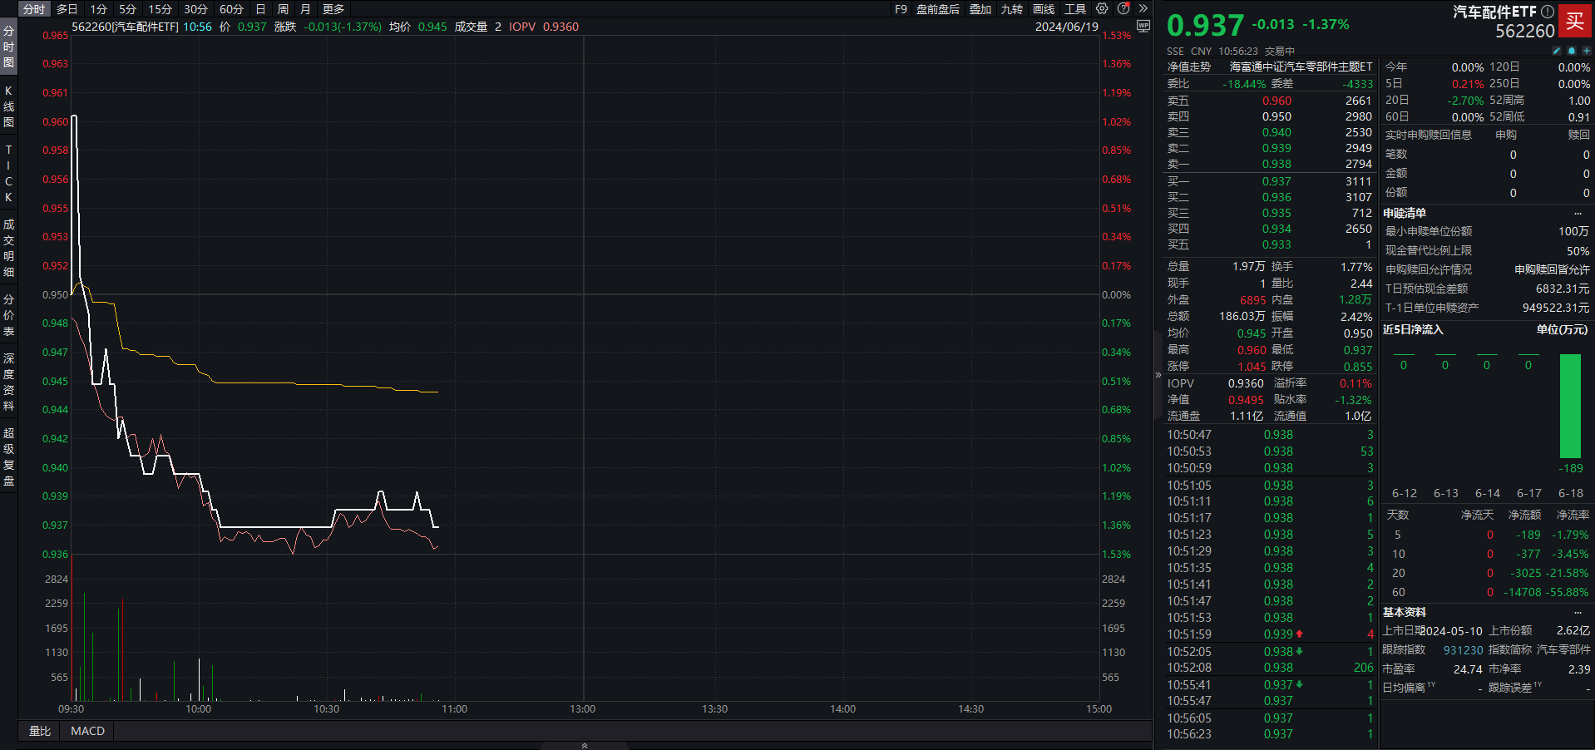Click the info icon beside 汽车配件ETF
The image size is (1595, 750).
click(x=1548, y=12)
